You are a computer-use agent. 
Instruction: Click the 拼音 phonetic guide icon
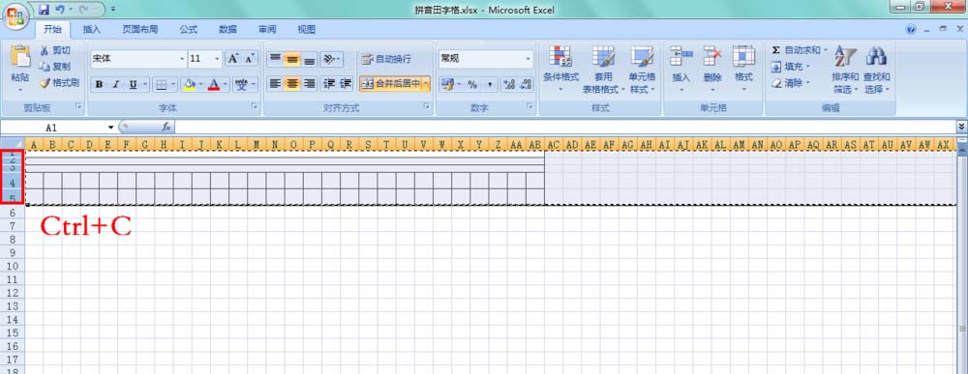tap(241, 84)
